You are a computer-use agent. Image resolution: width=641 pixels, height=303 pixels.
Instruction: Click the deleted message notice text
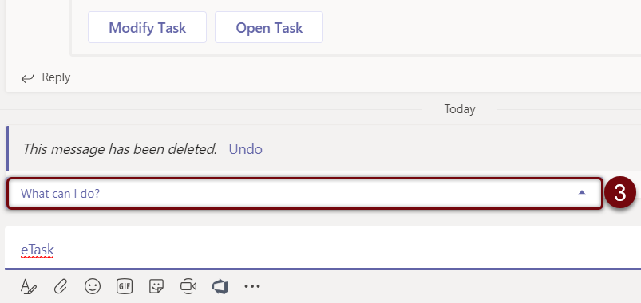point(120,149)
